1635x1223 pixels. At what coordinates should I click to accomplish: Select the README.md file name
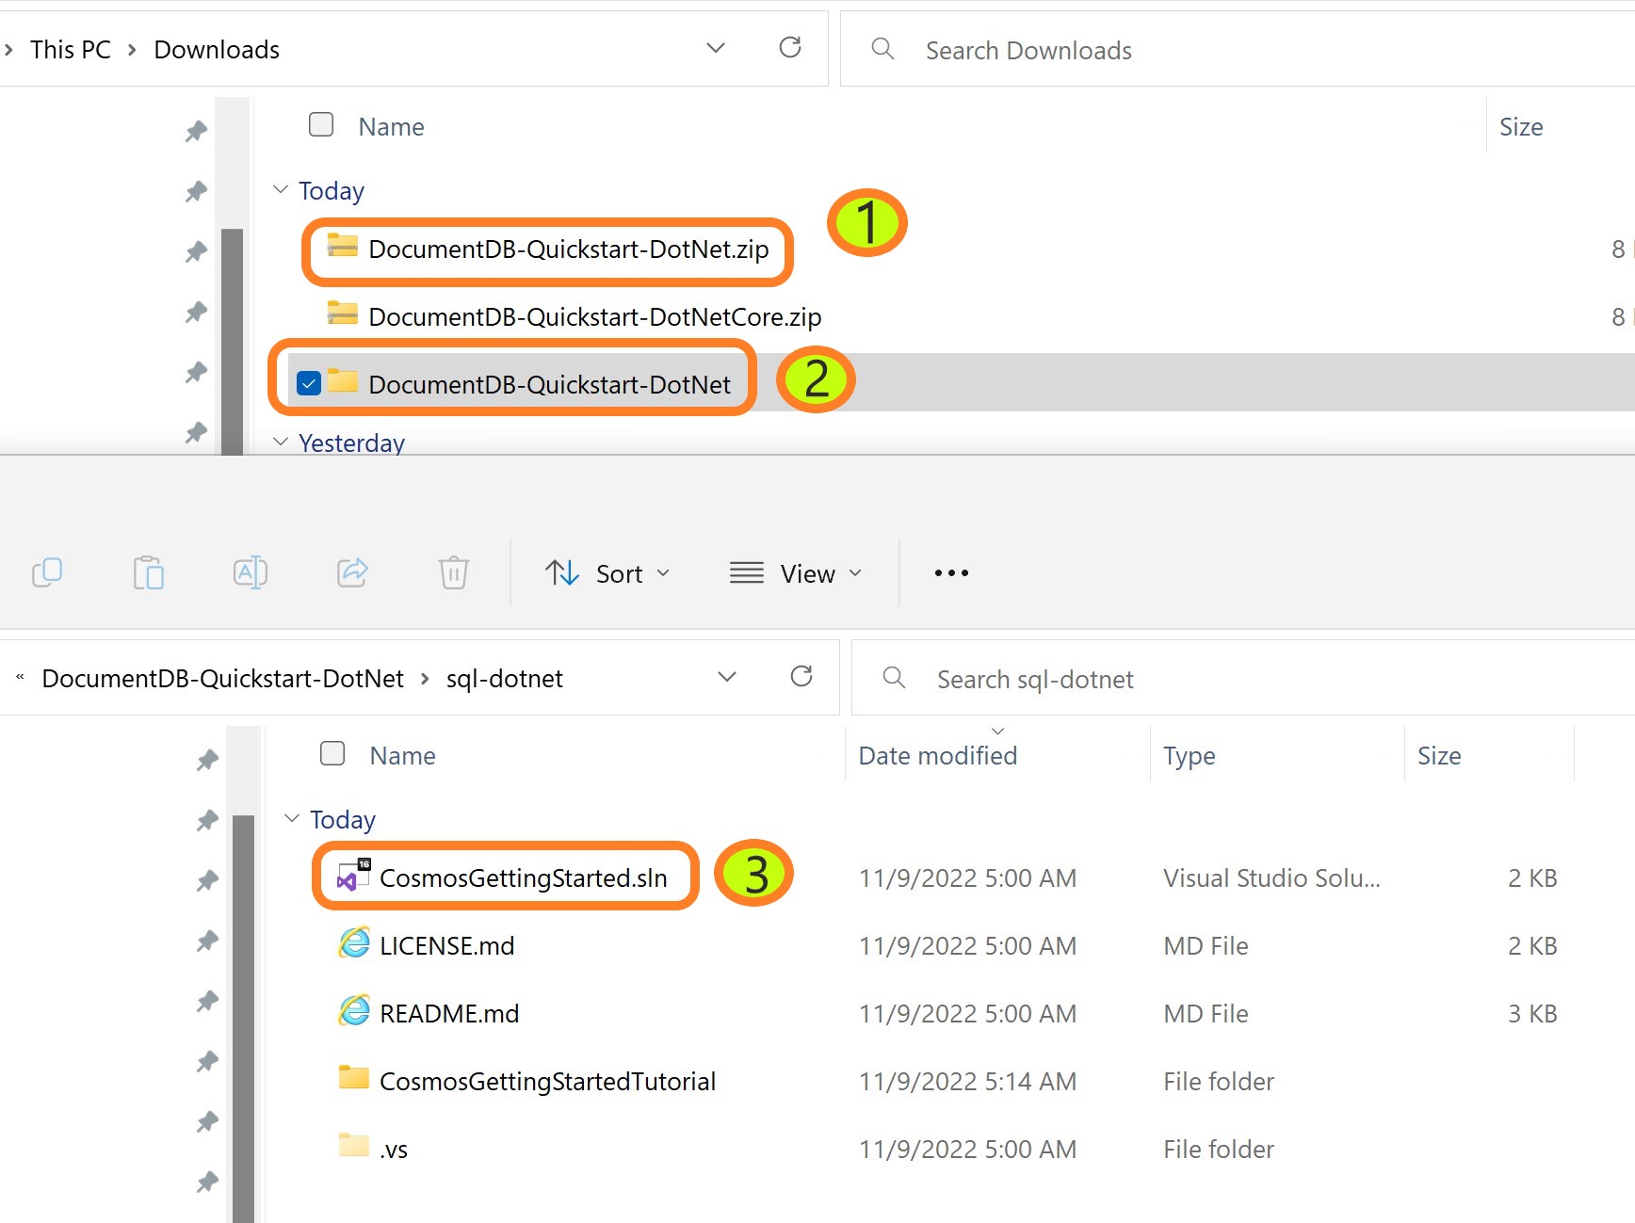449,1014
